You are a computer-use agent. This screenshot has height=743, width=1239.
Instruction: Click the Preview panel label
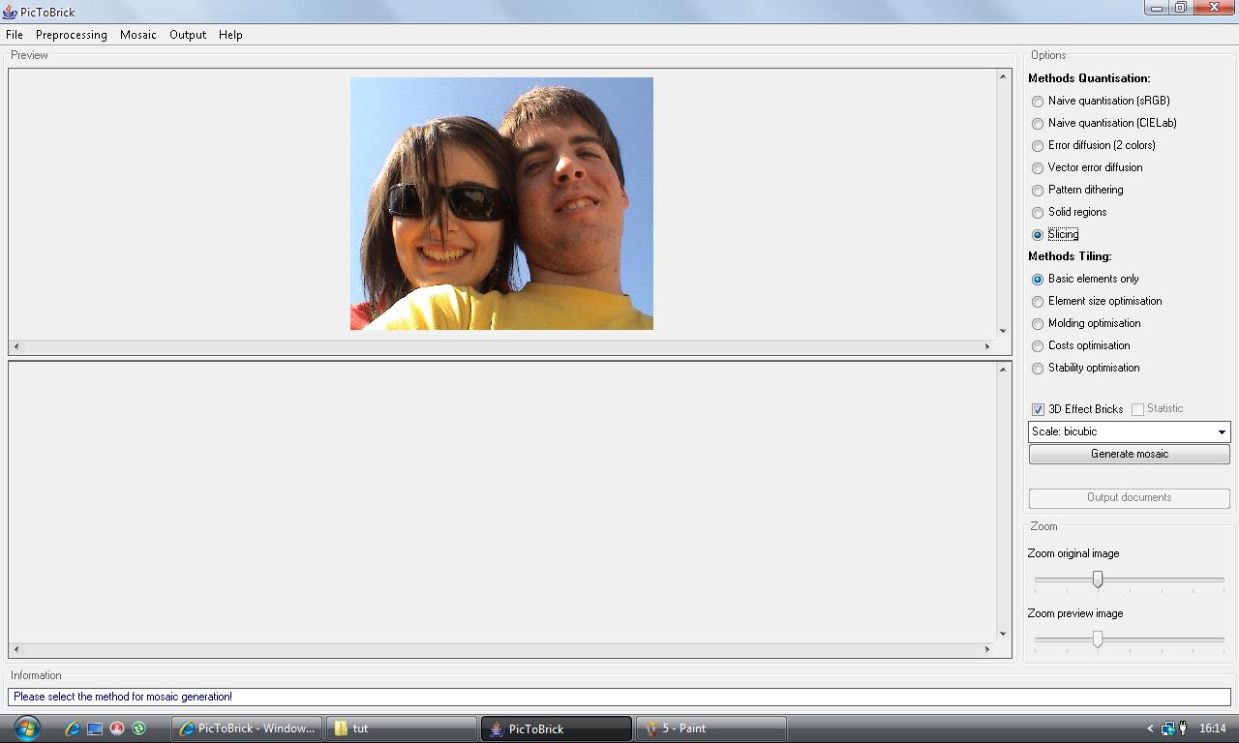point(29,55)
